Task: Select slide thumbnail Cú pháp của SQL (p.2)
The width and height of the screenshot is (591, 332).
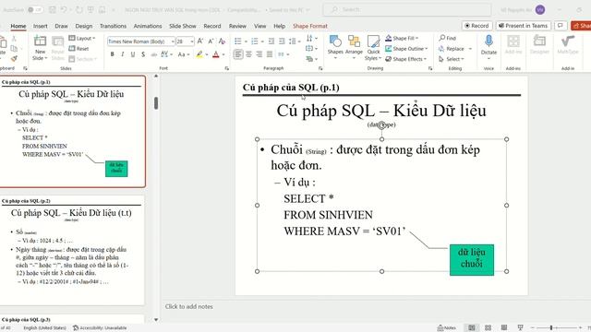Action: click(72, 250)
